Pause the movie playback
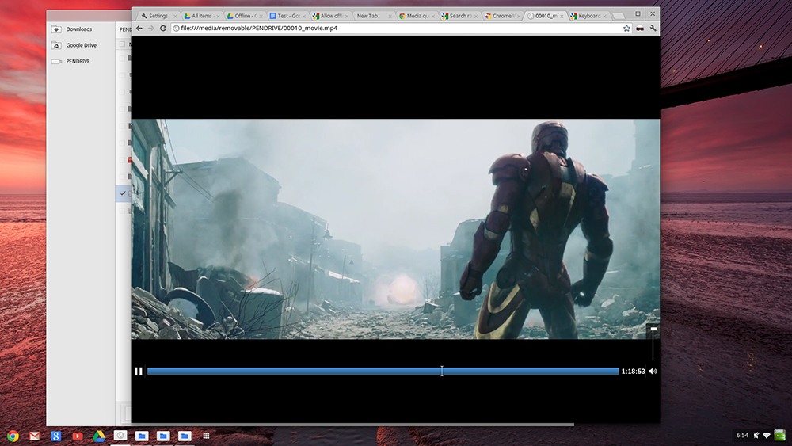792x446 pixels. 139,372
